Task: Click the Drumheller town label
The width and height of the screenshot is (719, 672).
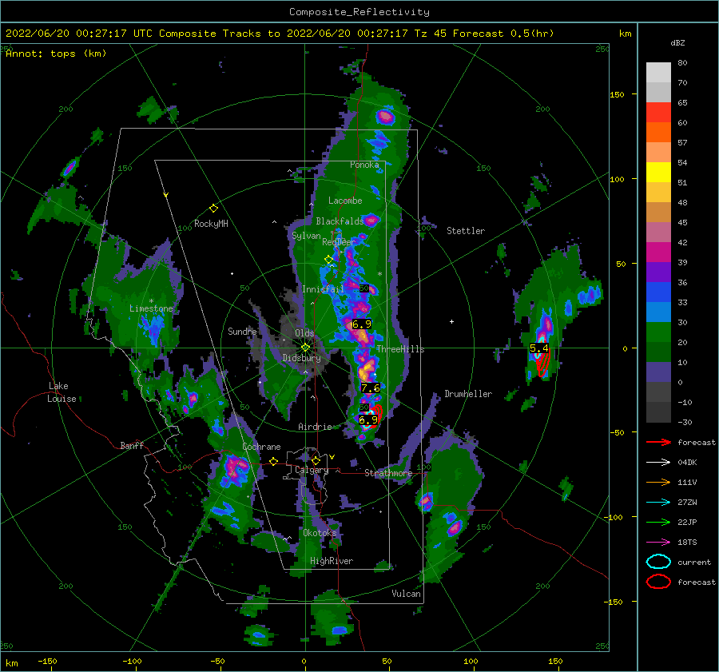Action: tap(468, 394)
